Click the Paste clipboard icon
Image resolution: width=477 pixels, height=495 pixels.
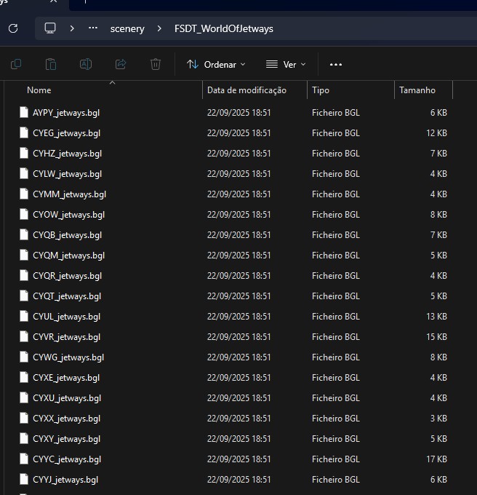[51, 64]
